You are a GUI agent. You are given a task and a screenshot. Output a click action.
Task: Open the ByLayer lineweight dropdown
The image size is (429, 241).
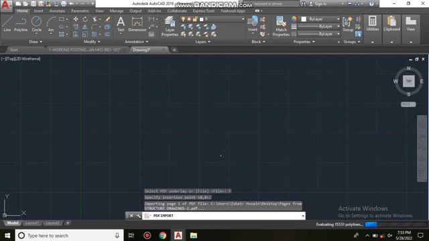coord(318,27)
